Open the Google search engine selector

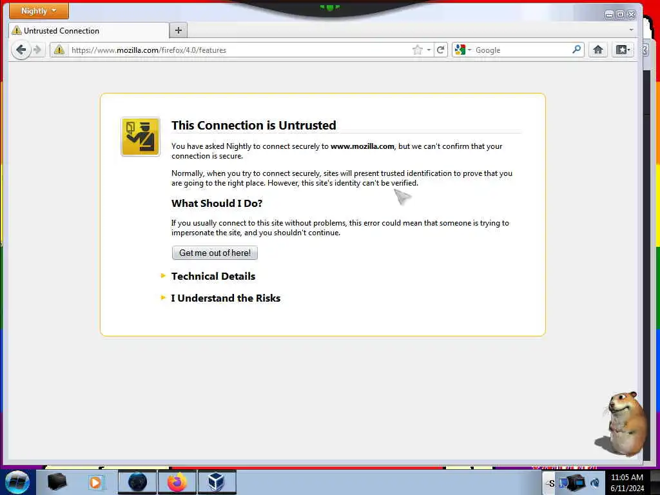click(463, 50)
